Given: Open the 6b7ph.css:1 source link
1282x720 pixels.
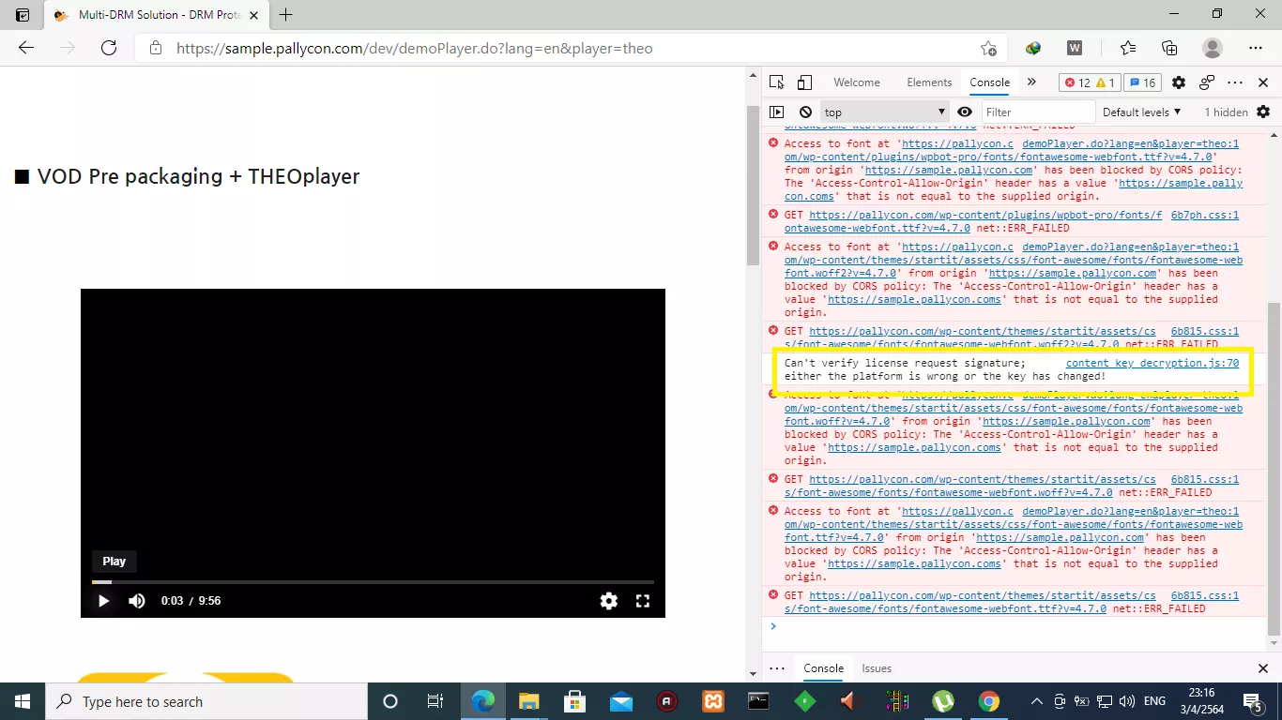Looking at the screenshot, I should (1205, 215).
